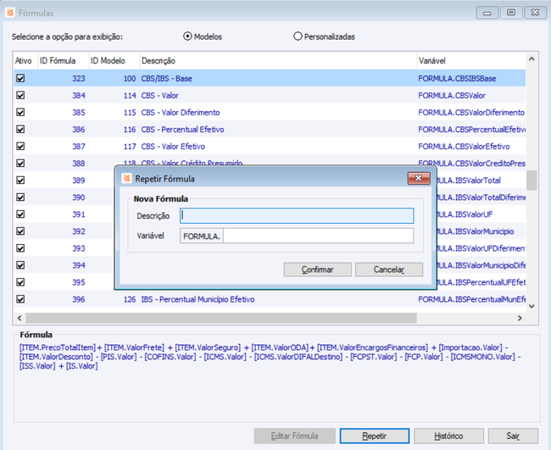Toggle Ativo checkbox for formula 386
The width and height of the screenshot is (551, 450).
[20, 130]
